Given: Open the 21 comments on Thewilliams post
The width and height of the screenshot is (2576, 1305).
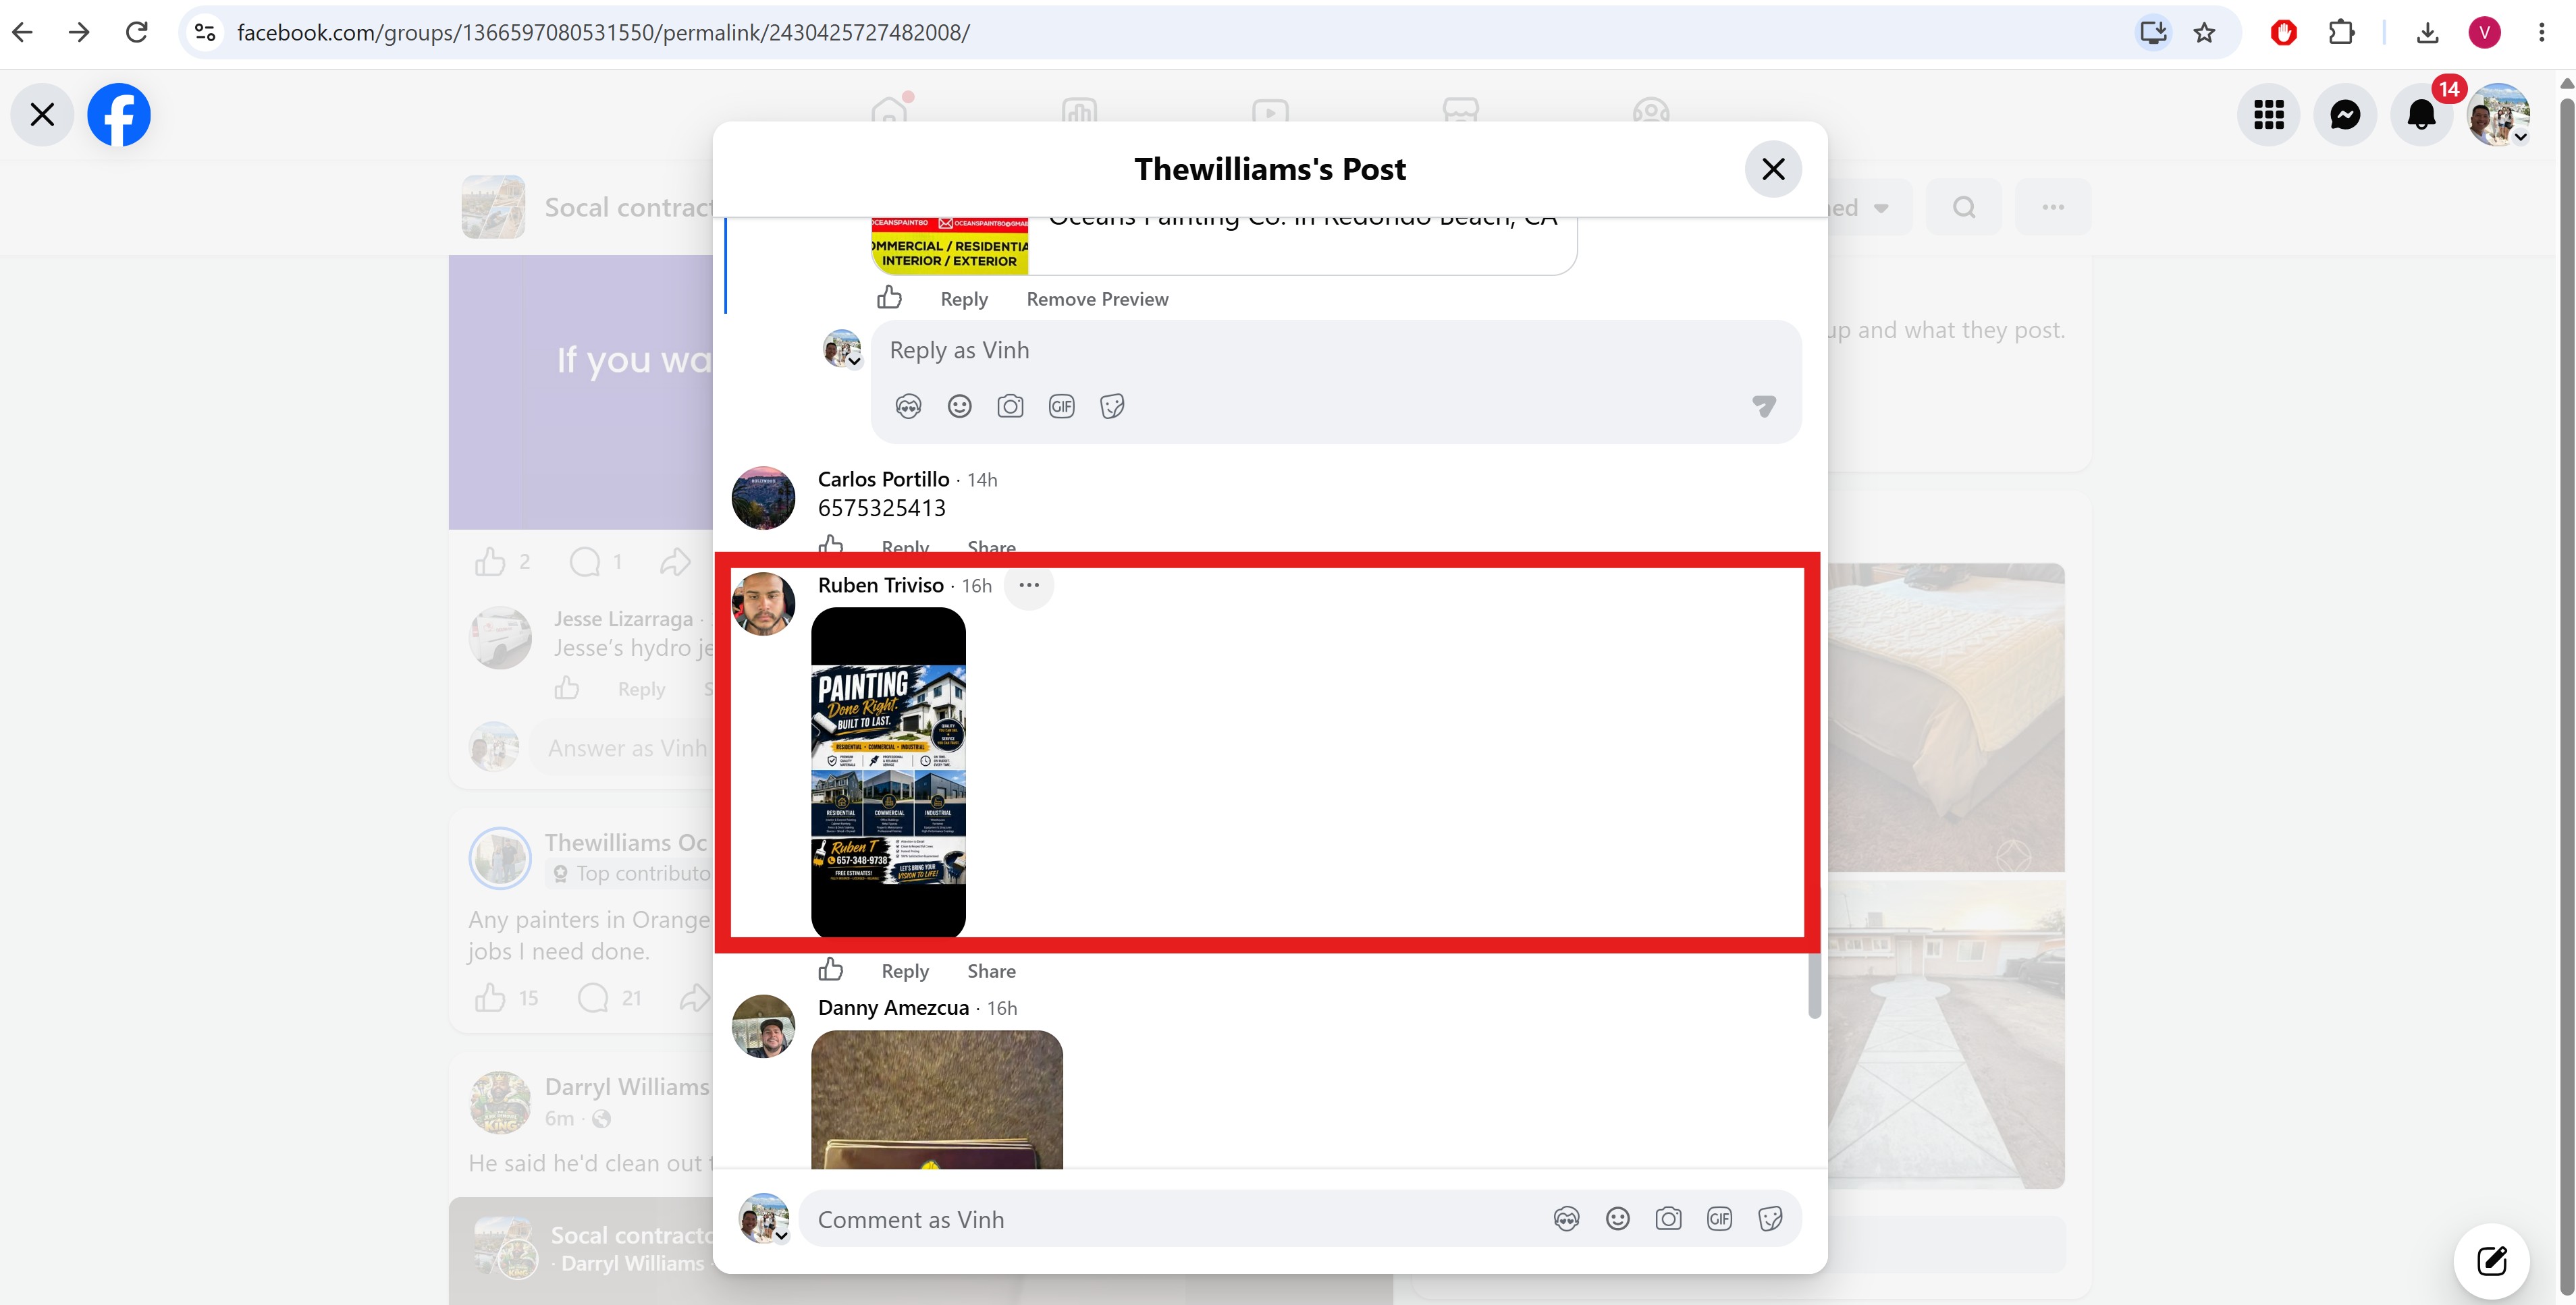Looking at the screenshot, I should point(594,997).
